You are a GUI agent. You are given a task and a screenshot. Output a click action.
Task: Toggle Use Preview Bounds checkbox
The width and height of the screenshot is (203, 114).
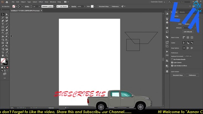(172, 59)
